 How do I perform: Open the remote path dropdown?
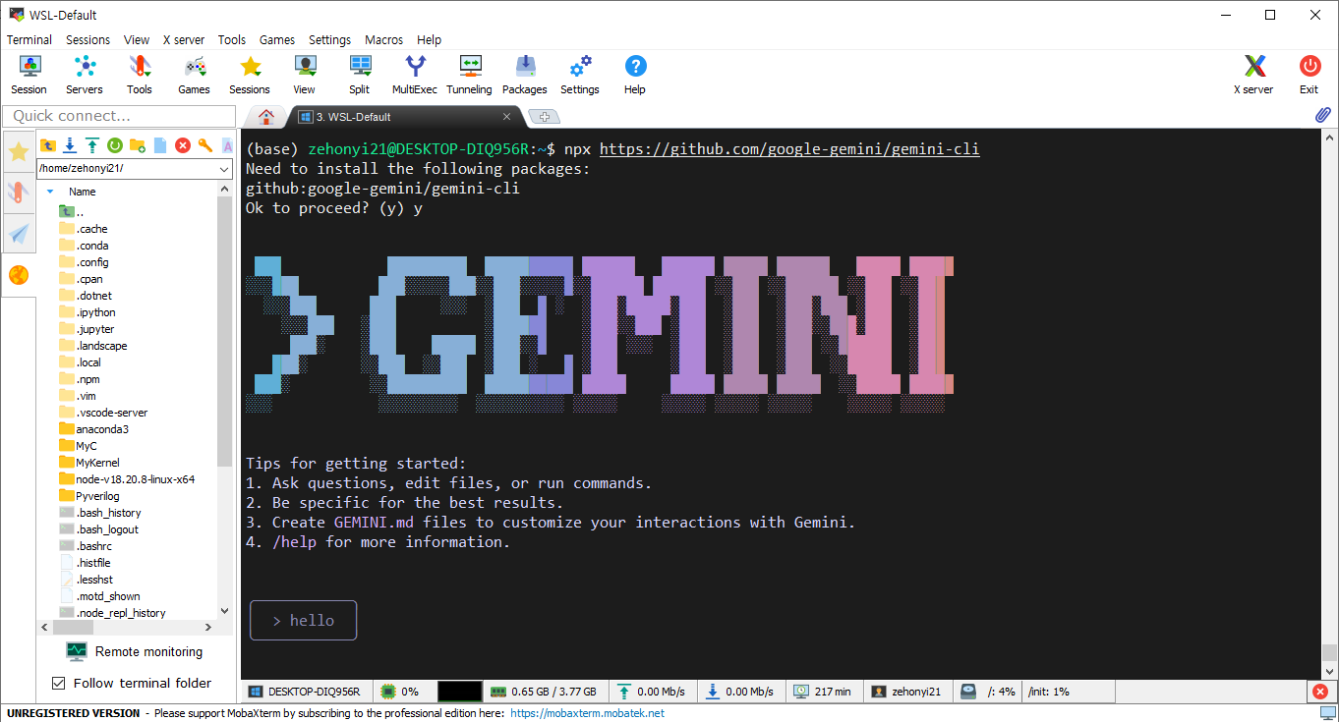point(223,168)
